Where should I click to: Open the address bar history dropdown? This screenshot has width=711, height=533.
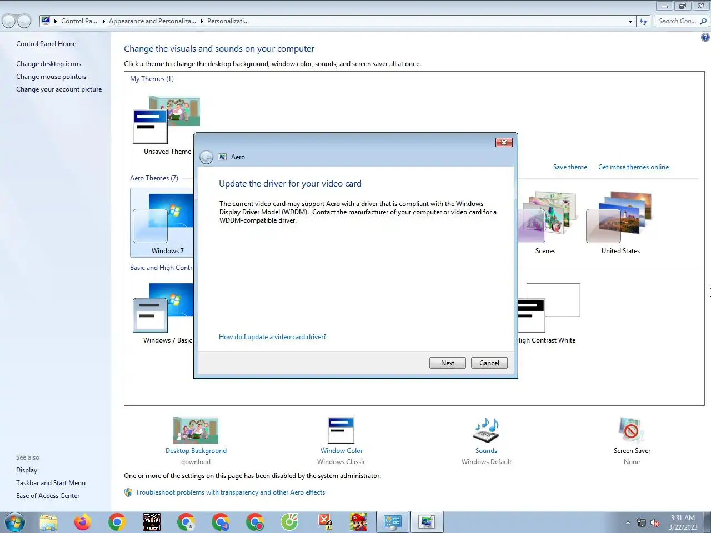pyautogui.click(x=630, y=21)
